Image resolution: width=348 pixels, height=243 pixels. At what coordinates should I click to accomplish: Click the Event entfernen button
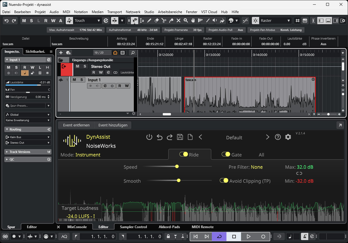coord(76,125)
